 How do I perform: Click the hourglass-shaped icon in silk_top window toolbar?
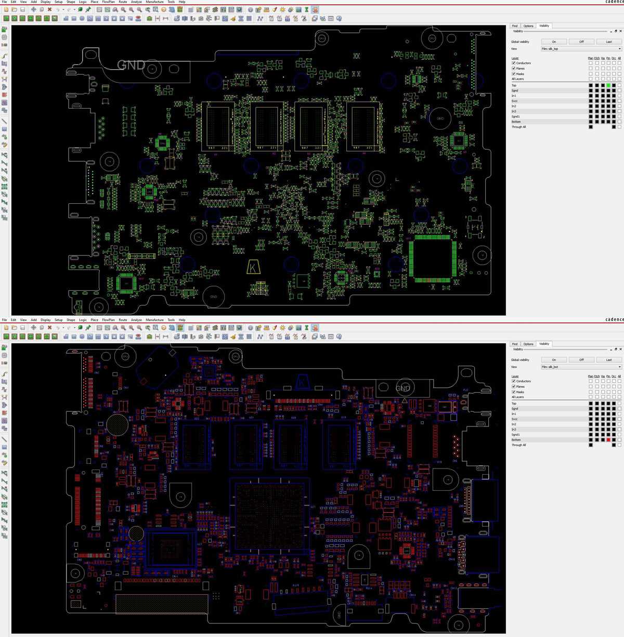point(306,9)
